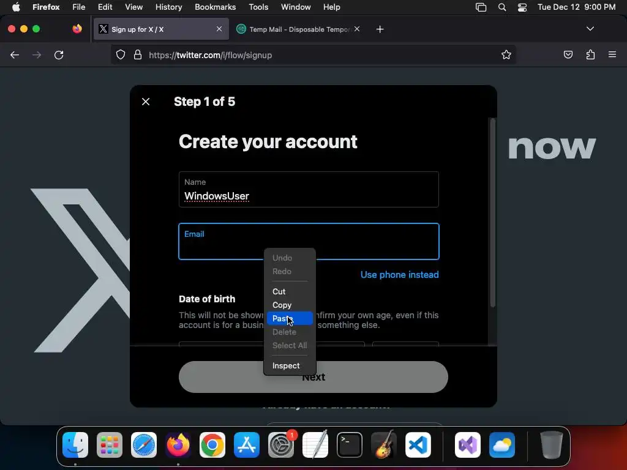The image size is (627, 470).
Task: Close the signup dialog with the X icon
Action: coord(146,102)
